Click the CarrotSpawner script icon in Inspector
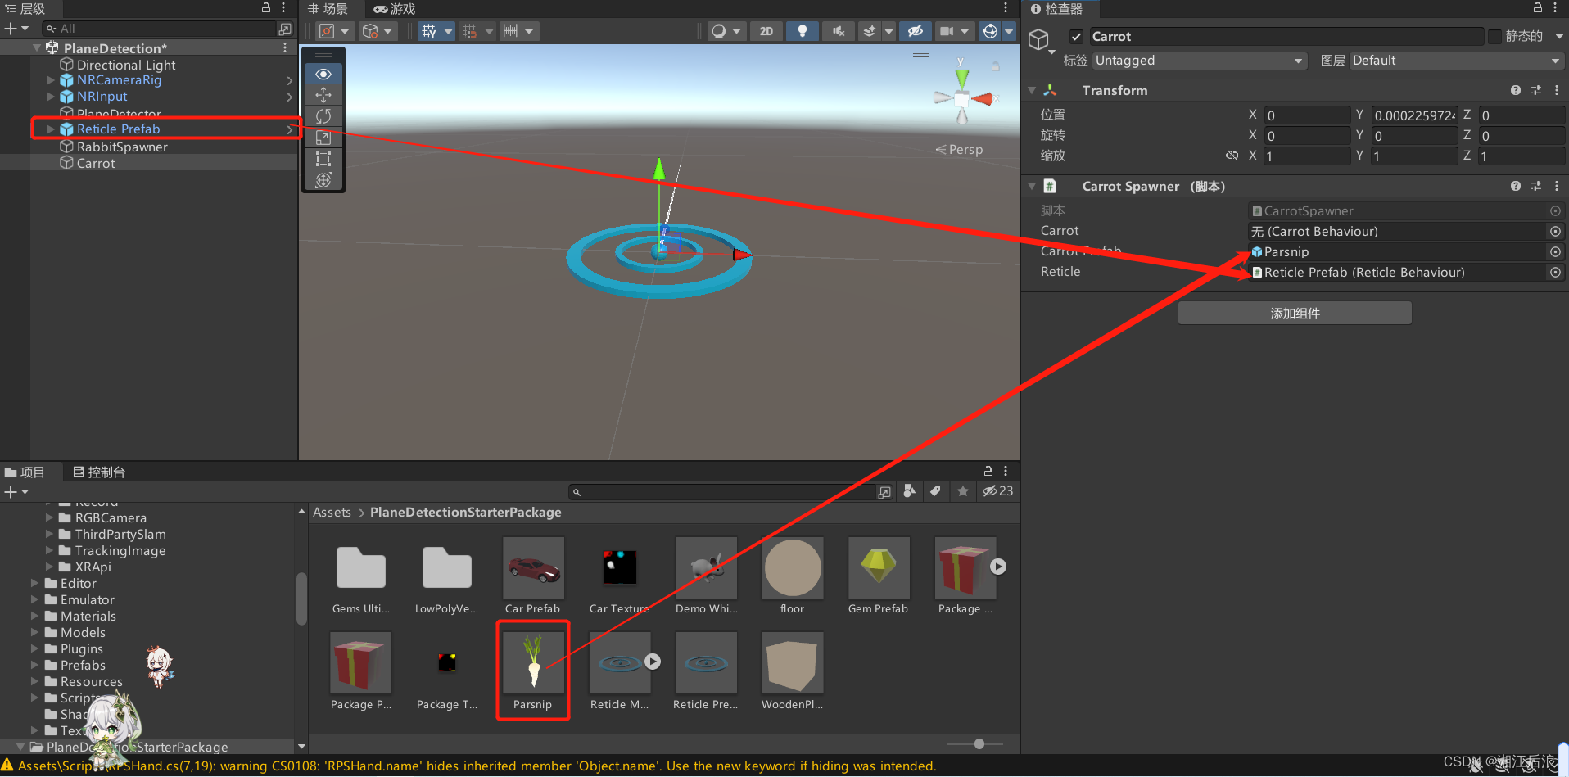Image resolution: width=1569 pixels, height=777 pixels. pos(1259,210)
